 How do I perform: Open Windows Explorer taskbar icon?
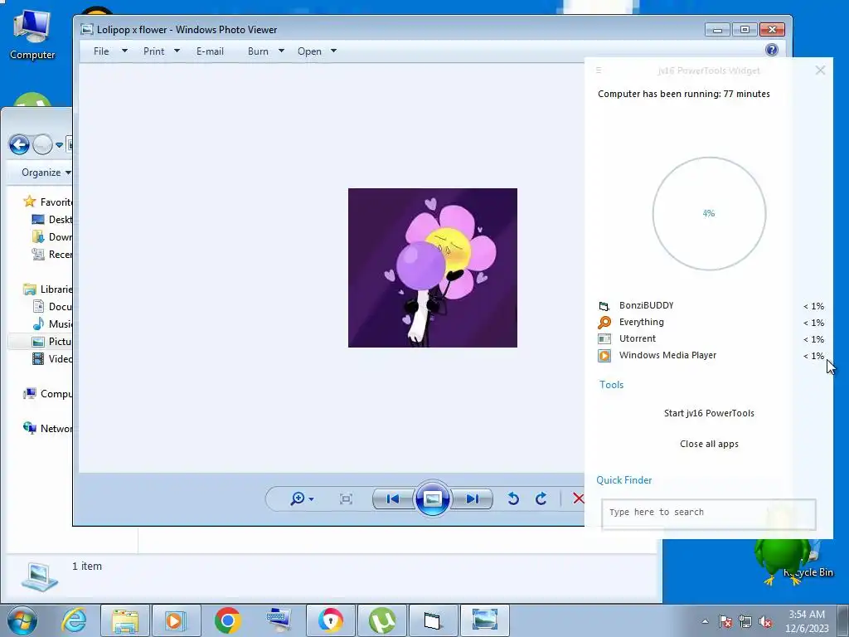(x=125, y=620)
